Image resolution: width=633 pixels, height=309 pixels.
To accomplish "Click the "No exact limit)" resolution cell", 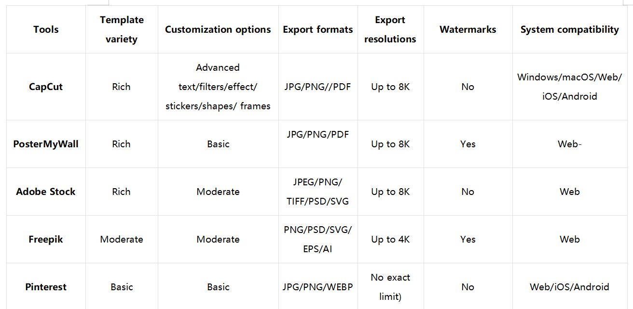I will click(390, 287).
